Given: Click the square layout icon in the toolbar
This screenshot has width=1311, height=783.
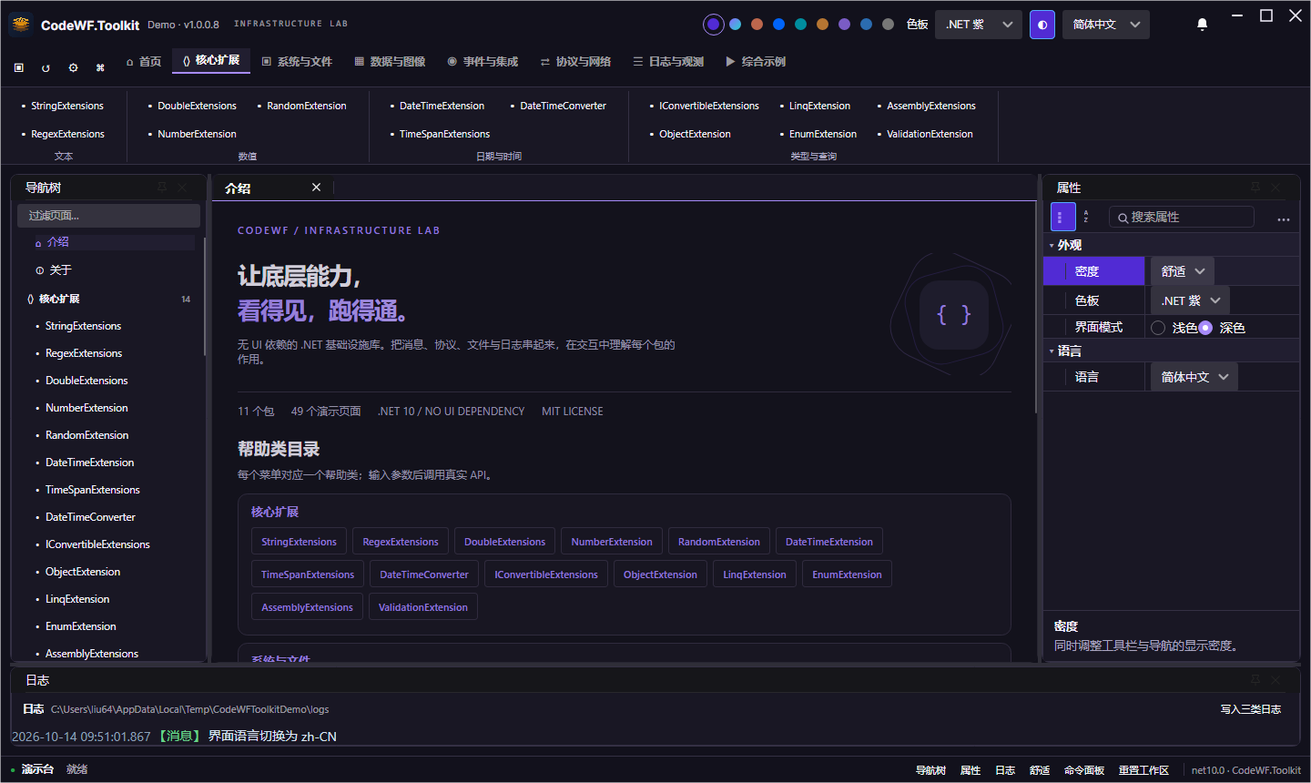Looking at the screenshot, I should point(19,67).
